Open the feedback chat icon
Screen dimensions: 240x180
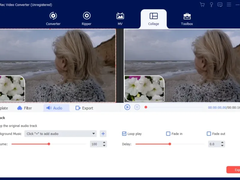click(220, 4)
